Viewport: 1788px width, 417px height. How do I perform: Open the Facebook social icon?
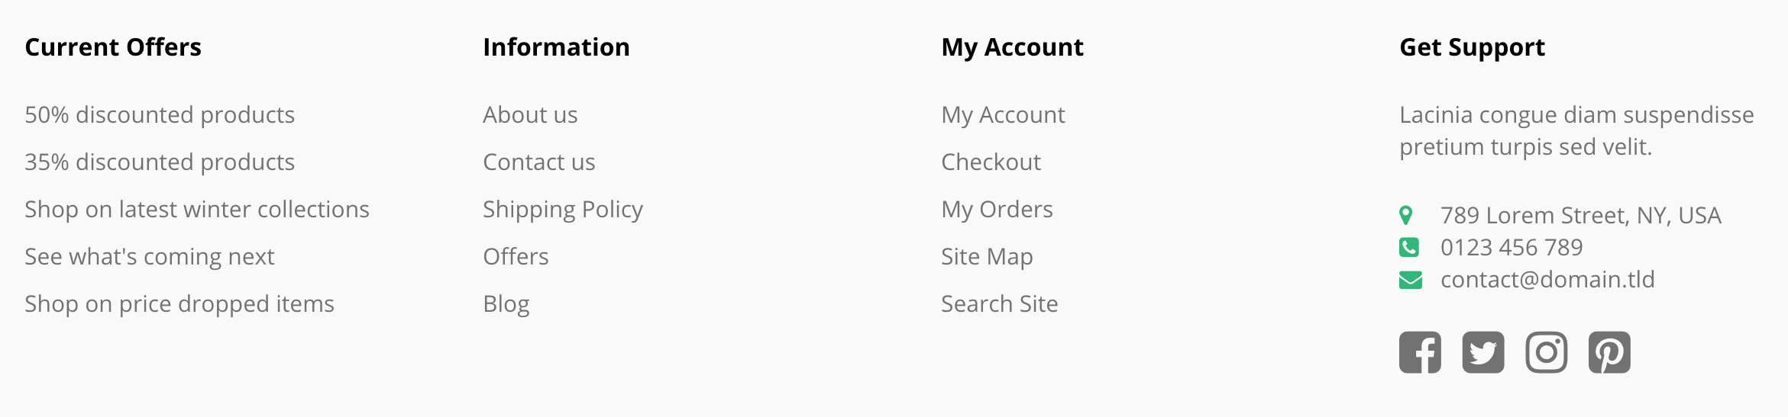(x=1420, y=352)
